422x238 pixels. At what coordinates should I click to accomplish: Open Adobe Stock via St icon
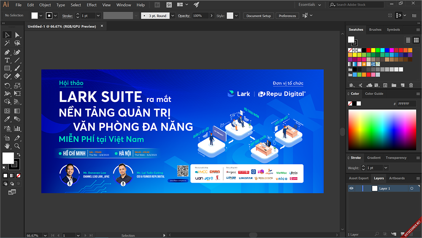point(169,5)
